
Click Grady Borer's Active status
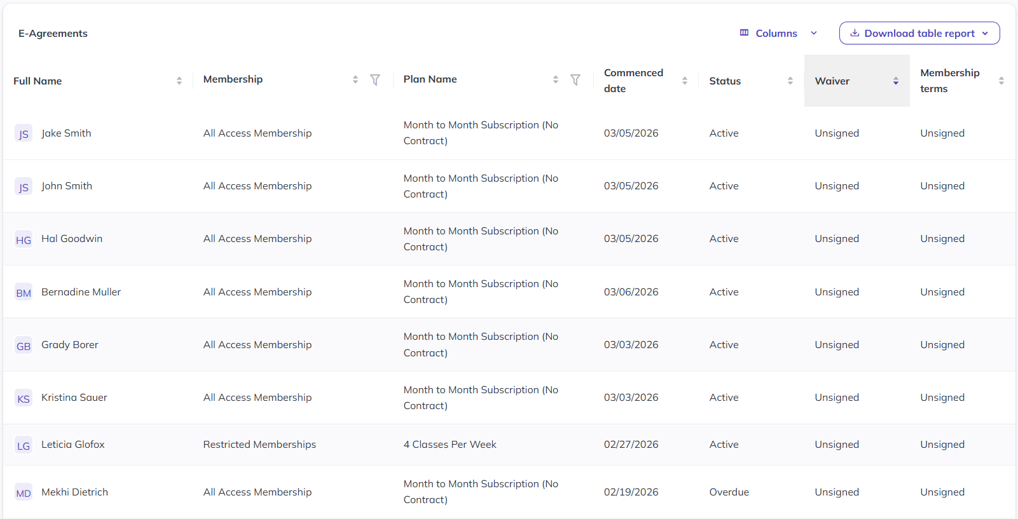point(724,344)
